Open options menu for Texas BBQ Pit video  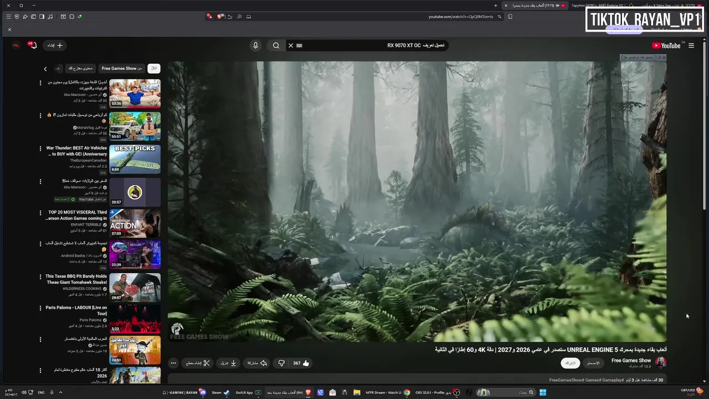(x=40, y=276)
